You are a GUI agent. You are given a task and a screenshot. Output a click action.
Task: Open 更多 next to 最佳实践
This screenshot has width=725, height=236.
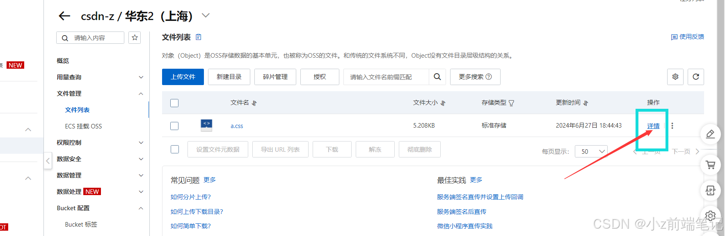(x=476, y=180)
